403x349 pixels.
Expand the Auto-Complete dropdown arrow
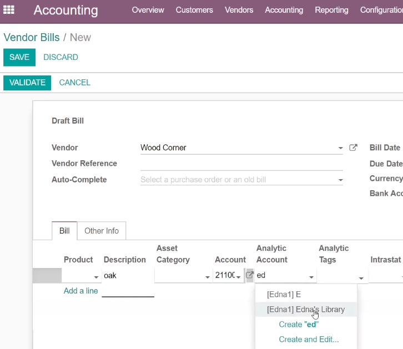pyautogui.click(x=340, y=180)
